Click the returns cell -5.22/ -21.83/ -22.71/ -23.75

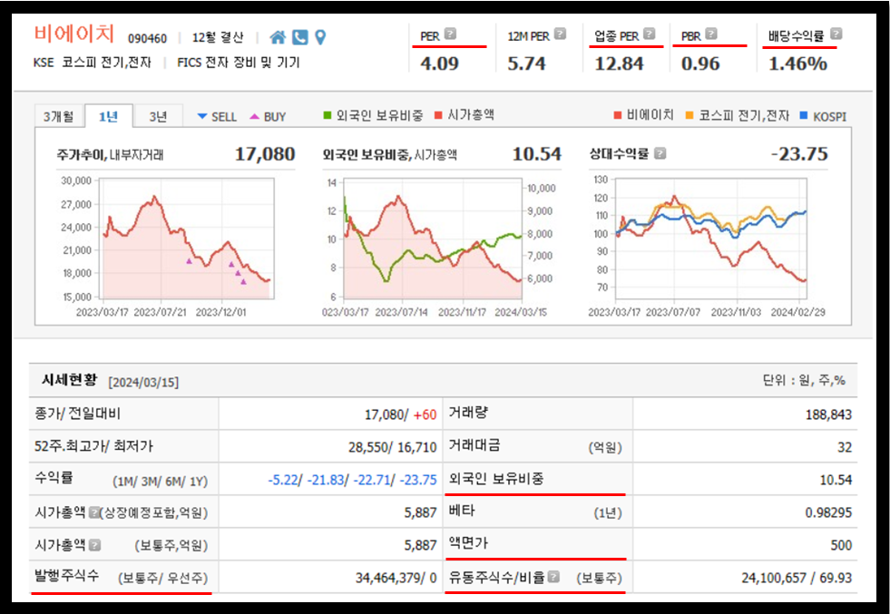point(352,480)
